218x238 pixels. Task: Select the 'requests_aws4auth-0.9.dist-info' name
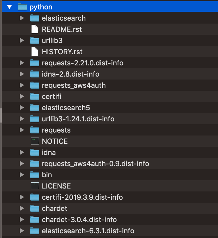pos(95,164)
